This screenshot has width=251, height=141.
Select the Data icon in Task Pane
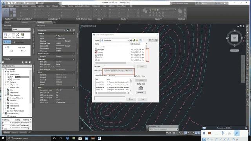point(5,36)
